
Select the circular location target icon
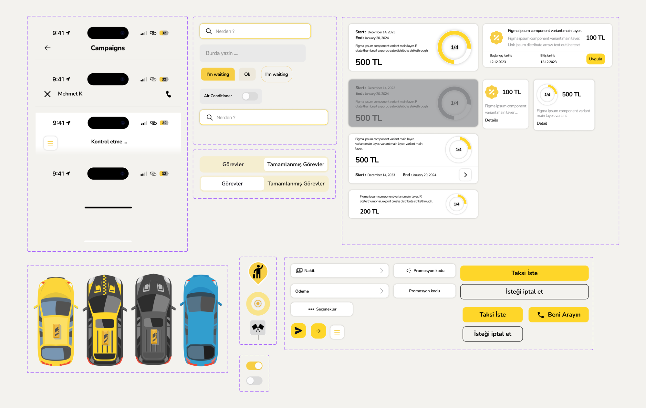coord(258,303)
